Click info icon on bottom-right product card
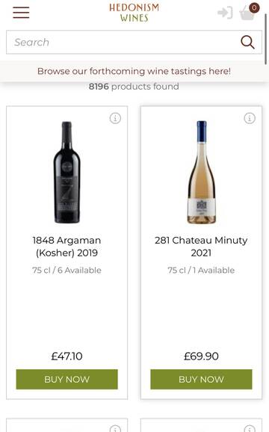 (x=250, y=428)
